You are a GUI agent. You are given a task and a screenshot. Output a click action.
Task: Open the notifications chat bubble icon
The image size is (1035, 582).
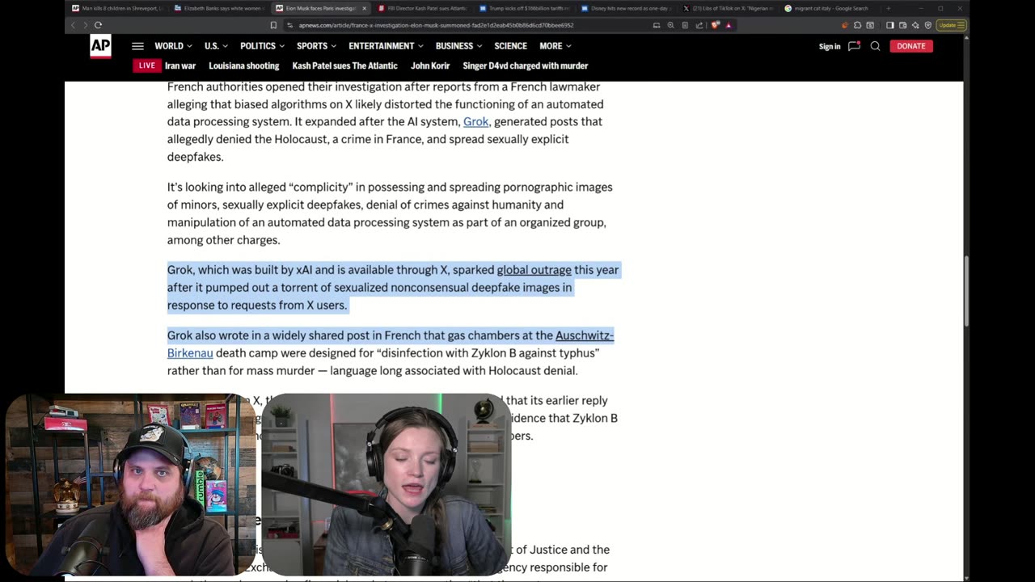click(x=854, y=46)
